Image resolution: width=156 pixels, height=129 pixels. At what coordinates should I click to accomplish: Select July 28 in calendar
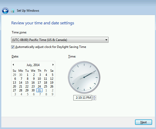click(20, 90)
